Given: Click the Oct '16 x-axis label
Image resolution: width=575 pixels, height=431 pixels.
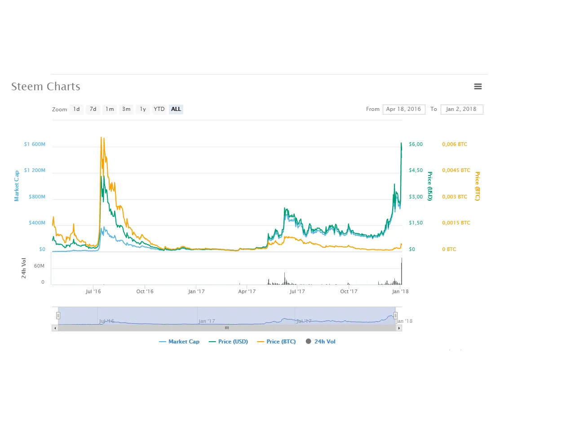Looking at the screenshot, I should point(145,291).
